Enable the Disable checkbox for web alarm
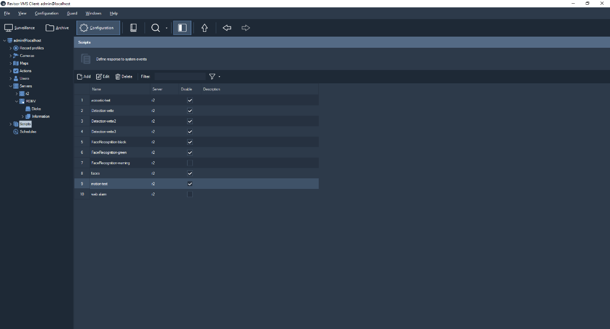Viewport: 610px width, 329px height. [x=190, y=194]
